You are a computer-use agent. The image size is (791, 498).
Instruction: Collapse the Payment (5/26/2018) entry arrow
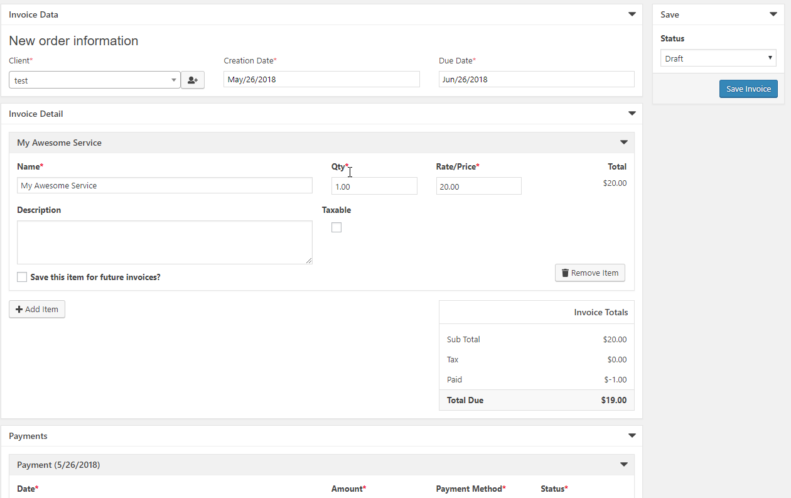coord(624,465)
